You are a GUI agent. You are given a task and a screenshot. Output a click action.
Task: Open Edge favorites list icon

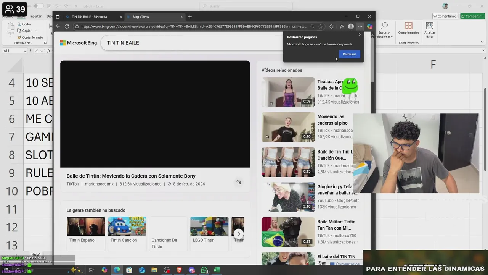pyautogui.click(x=342, y=27)
